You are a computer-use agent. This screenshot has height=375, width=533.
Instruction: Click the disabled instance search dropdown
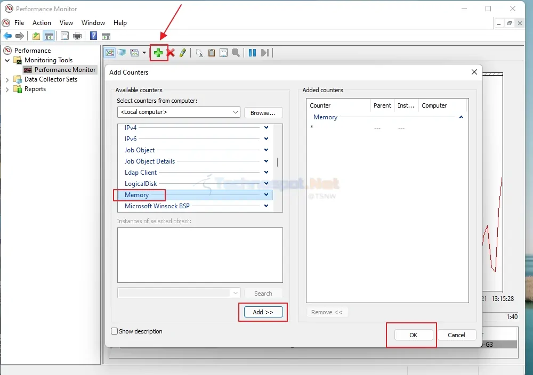[x=179, y=293]
